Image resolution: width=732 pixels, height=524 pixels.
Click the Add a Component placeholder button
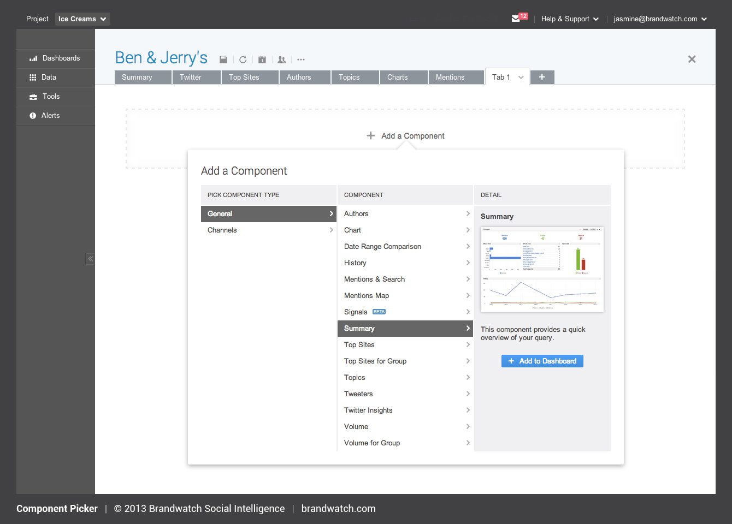pos(405,136)
